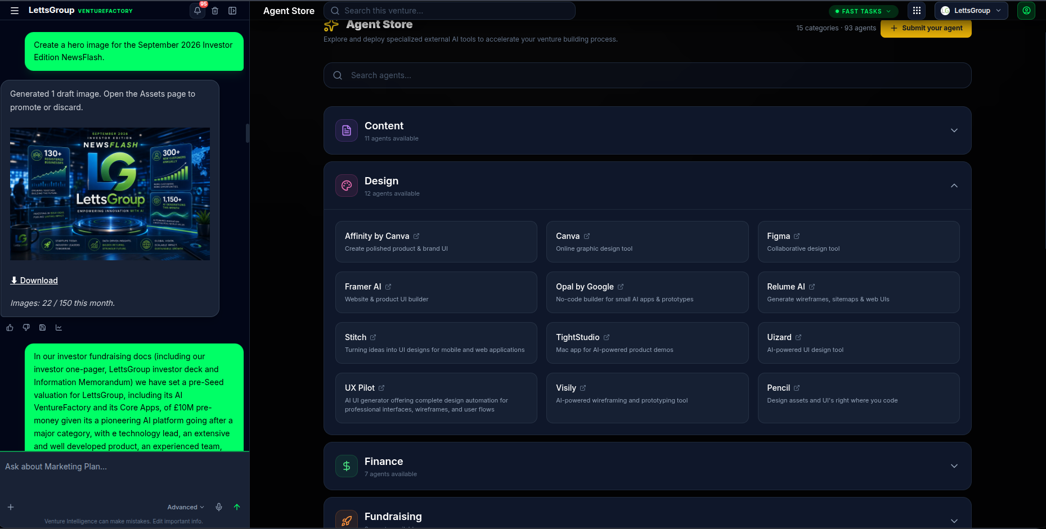Collapse the Design category chevron
This screenshot has width=1046, height=529.
(954, 186)
